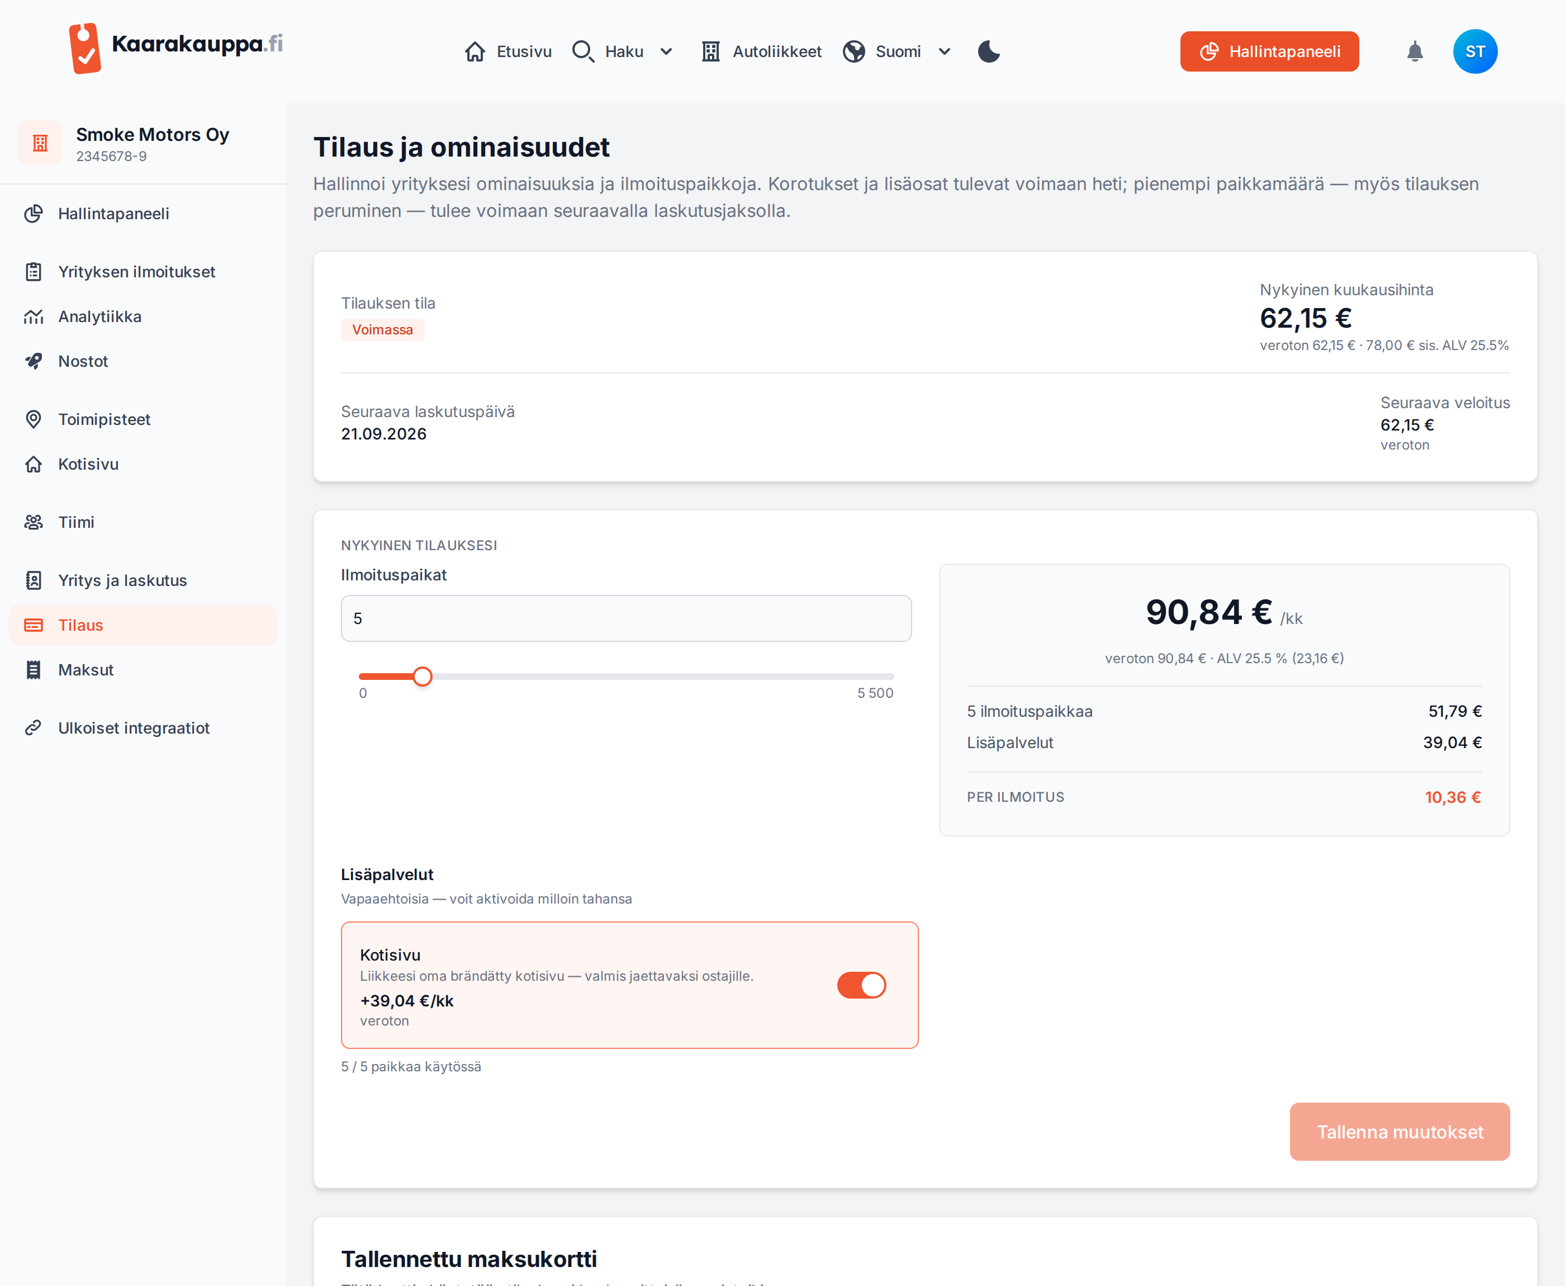The width and height of the screenshot is (1565, 1286).
Task: Open the Haku menu label
Action: [x=624, y=52]
